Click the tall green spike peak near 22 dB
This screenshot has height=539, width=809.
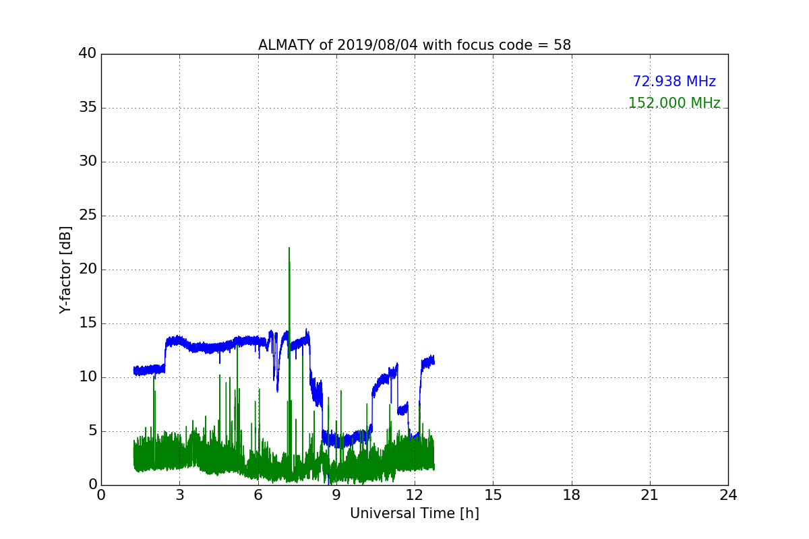289,248
